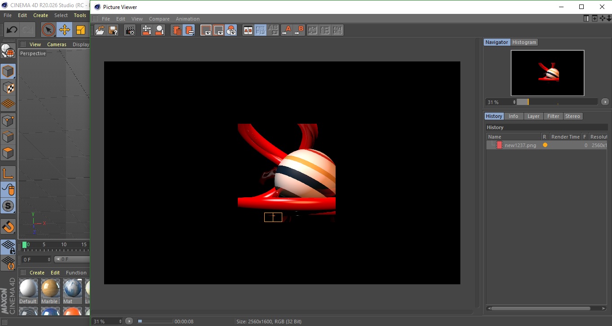The width and height of the screenshot is (612, 326).
Task: Toggle the highlighted AB swap icon
Action: [x=260, y=30]
